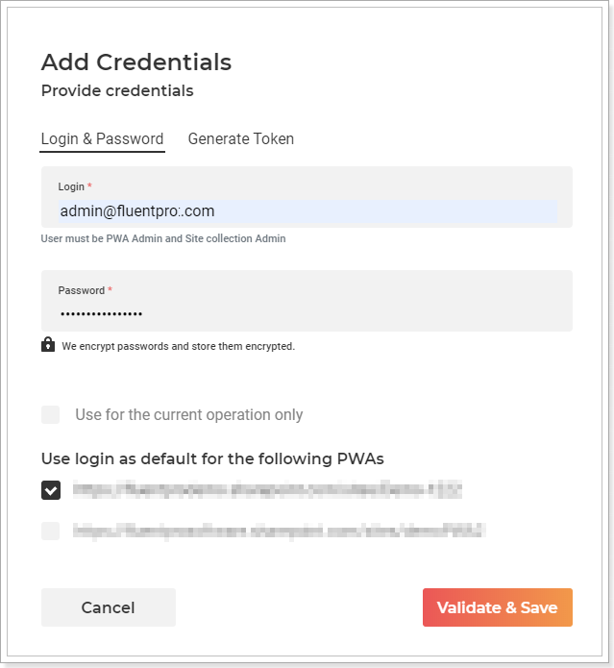
Task: Select the Login & Password tab
Action: (102, 138)
